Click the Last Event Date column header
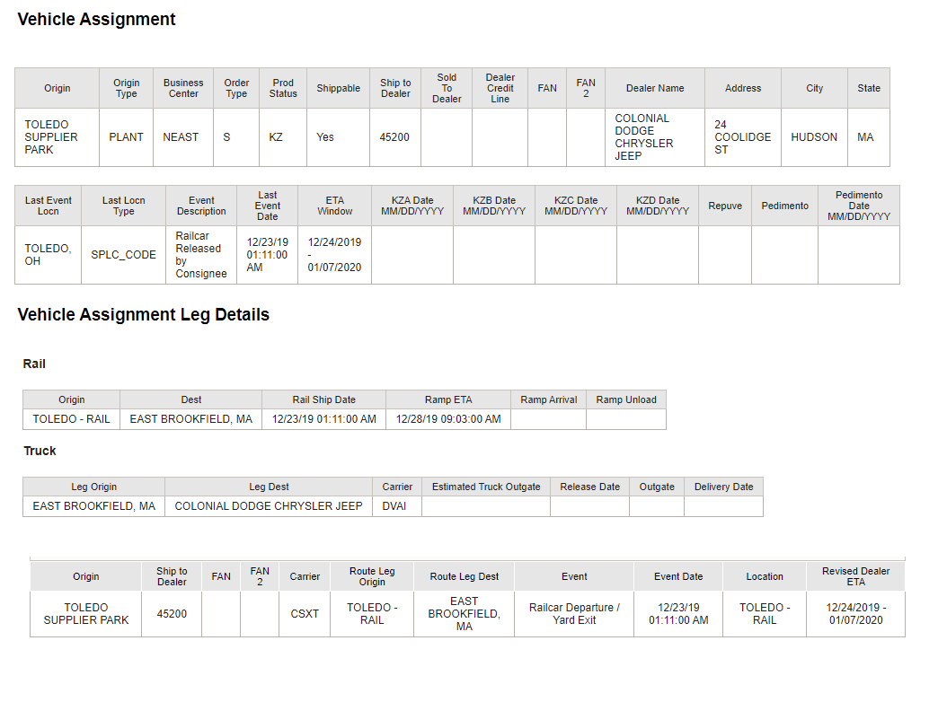The image size is (947, 702). tap(267, 206)
